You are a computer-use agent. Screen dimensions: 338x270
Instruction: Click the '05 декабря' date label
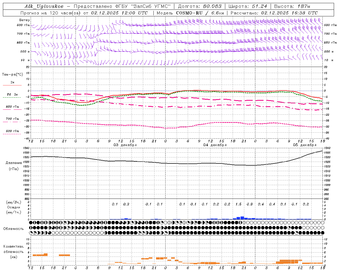(x=305, y=145)
